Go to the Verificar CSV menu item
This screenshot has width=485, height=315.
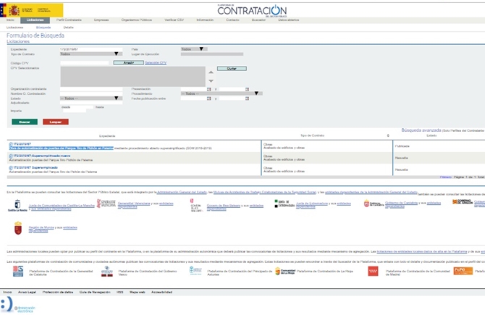[174, 20]
